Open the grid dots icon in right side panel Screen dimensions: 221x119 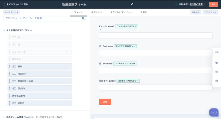(217, 52)
